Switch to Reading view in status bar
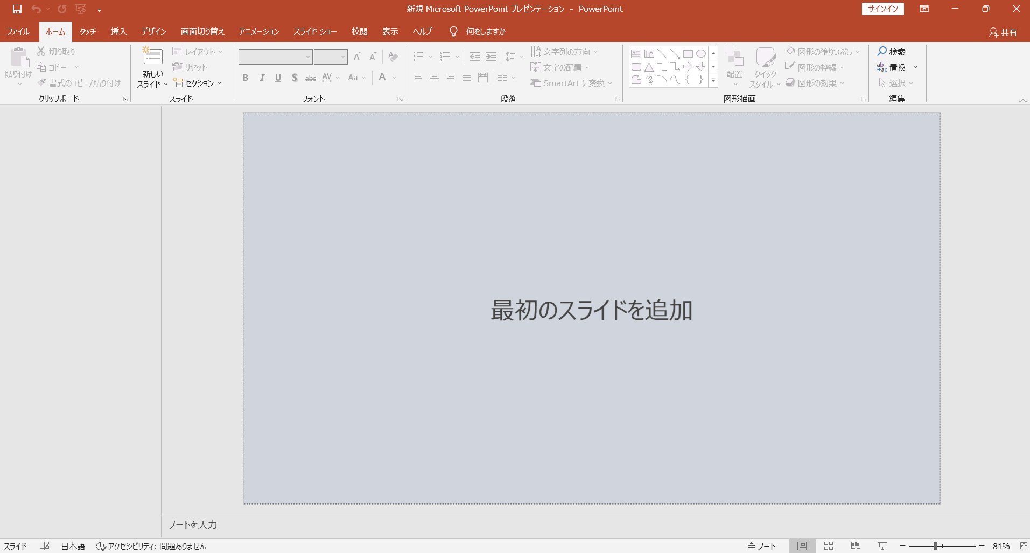 tap(856, 546)
